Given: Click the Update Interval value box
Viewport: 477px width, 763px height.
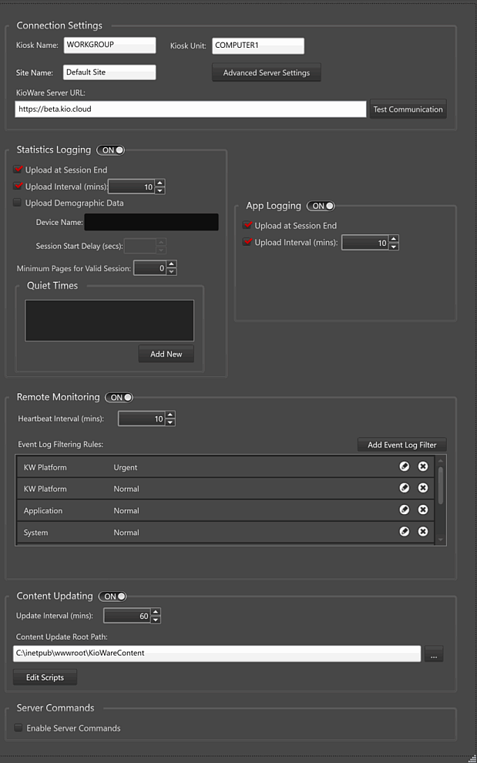Looking at the screenshot, I should (127, 616).
